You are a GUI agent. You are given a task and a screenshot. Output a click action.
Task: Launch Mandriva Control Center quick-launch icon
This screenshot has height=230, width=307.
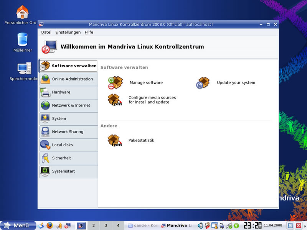coord(68,225)
